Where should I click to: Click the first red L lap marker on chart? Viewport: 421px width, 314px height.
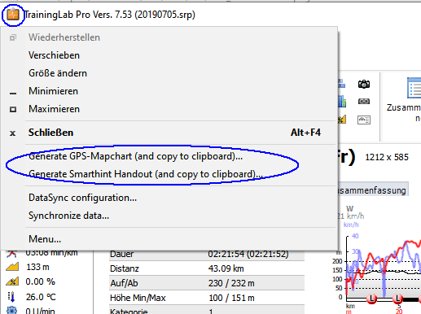pos(371,299)
